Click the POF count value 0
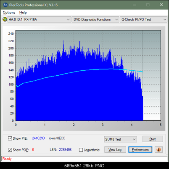Screen dimensions: 169x169 coord(33,150)
